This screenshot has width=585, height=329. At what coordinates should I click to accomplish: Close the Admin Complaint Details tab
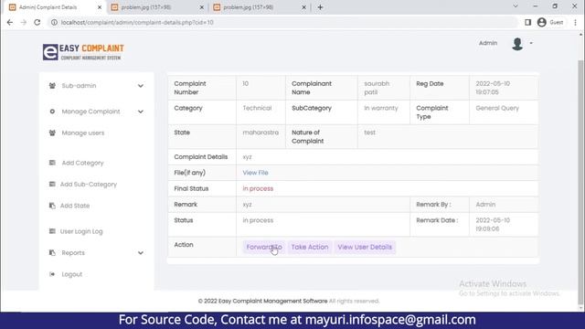point(100,7)
